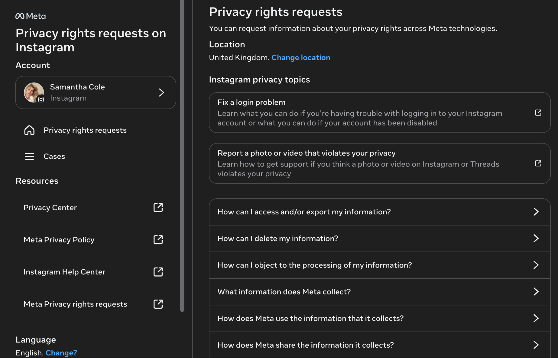558x358 pixels.
Task: Click the home icon beside Privacy rights requests
Action: [29, 130]
